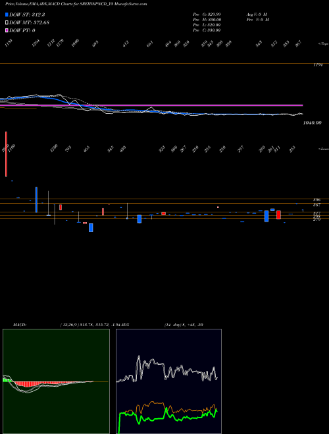Click the '(14 day) 8, +48, -50' ADX readout
The image size is (329, 434).
[x=184, y=325]
